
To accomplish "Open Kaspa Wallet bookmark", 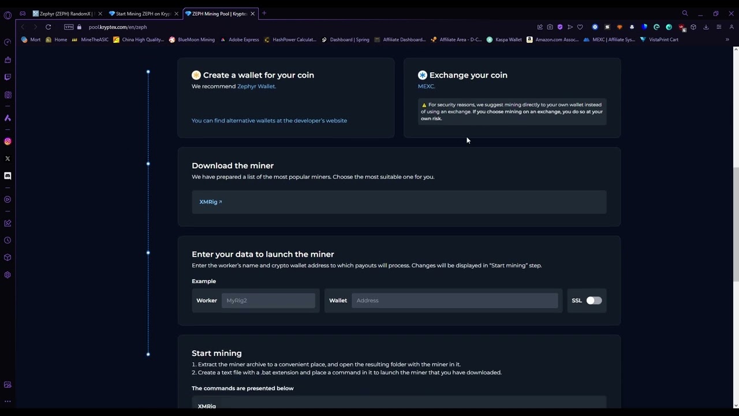I will [504, 40].
